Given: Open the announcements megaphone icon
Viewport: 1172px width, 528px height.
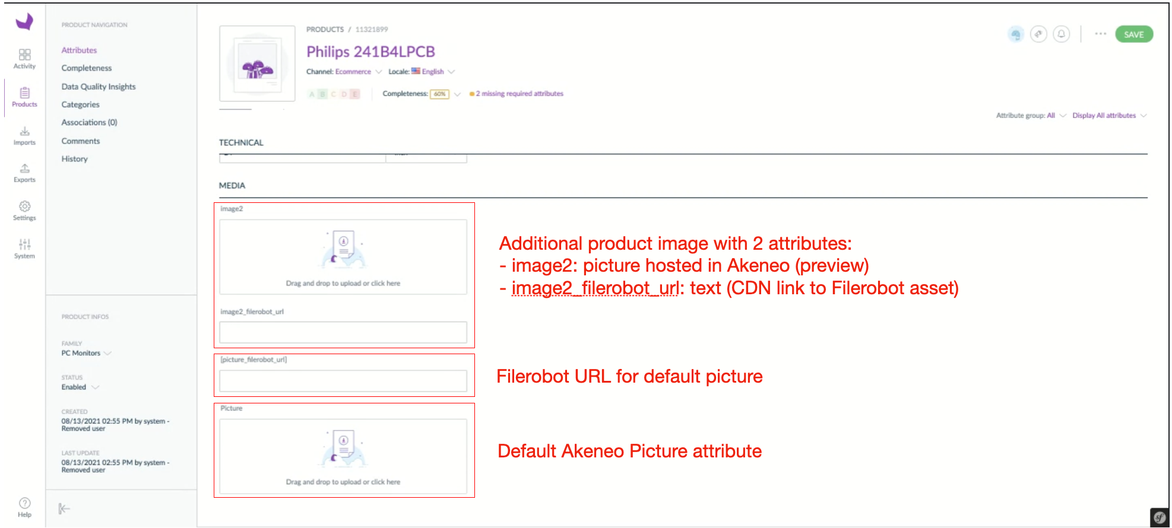Looking at the screenshot, I should point(1038,34).
